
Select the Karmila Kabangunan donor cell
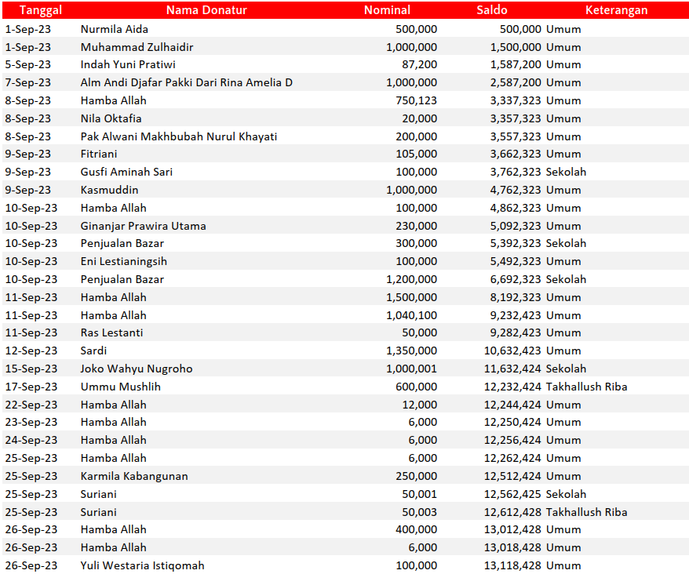click(x=134, y=476)
